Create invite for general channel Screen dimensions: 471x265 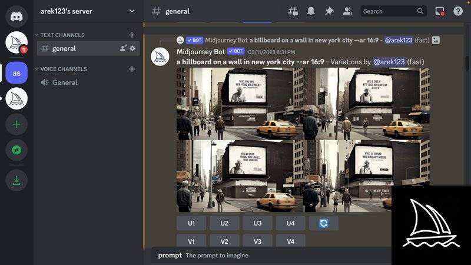[x=123, y=48]
